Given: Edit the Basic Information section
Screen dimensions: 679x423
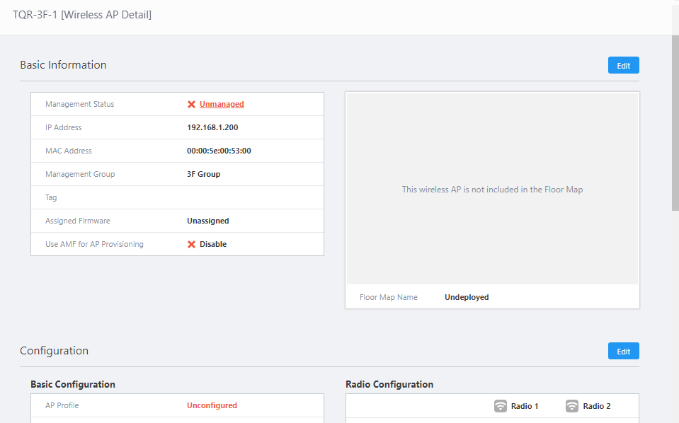Looking at the screenshot, I should (x=623, y=65).
